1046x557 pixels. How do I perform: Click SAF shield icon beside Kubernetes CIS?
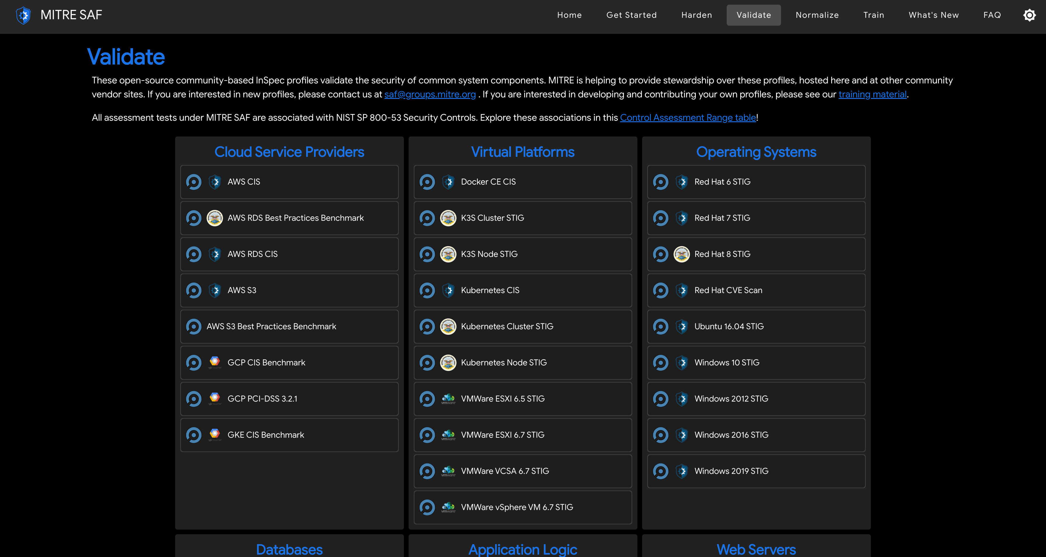448,290
